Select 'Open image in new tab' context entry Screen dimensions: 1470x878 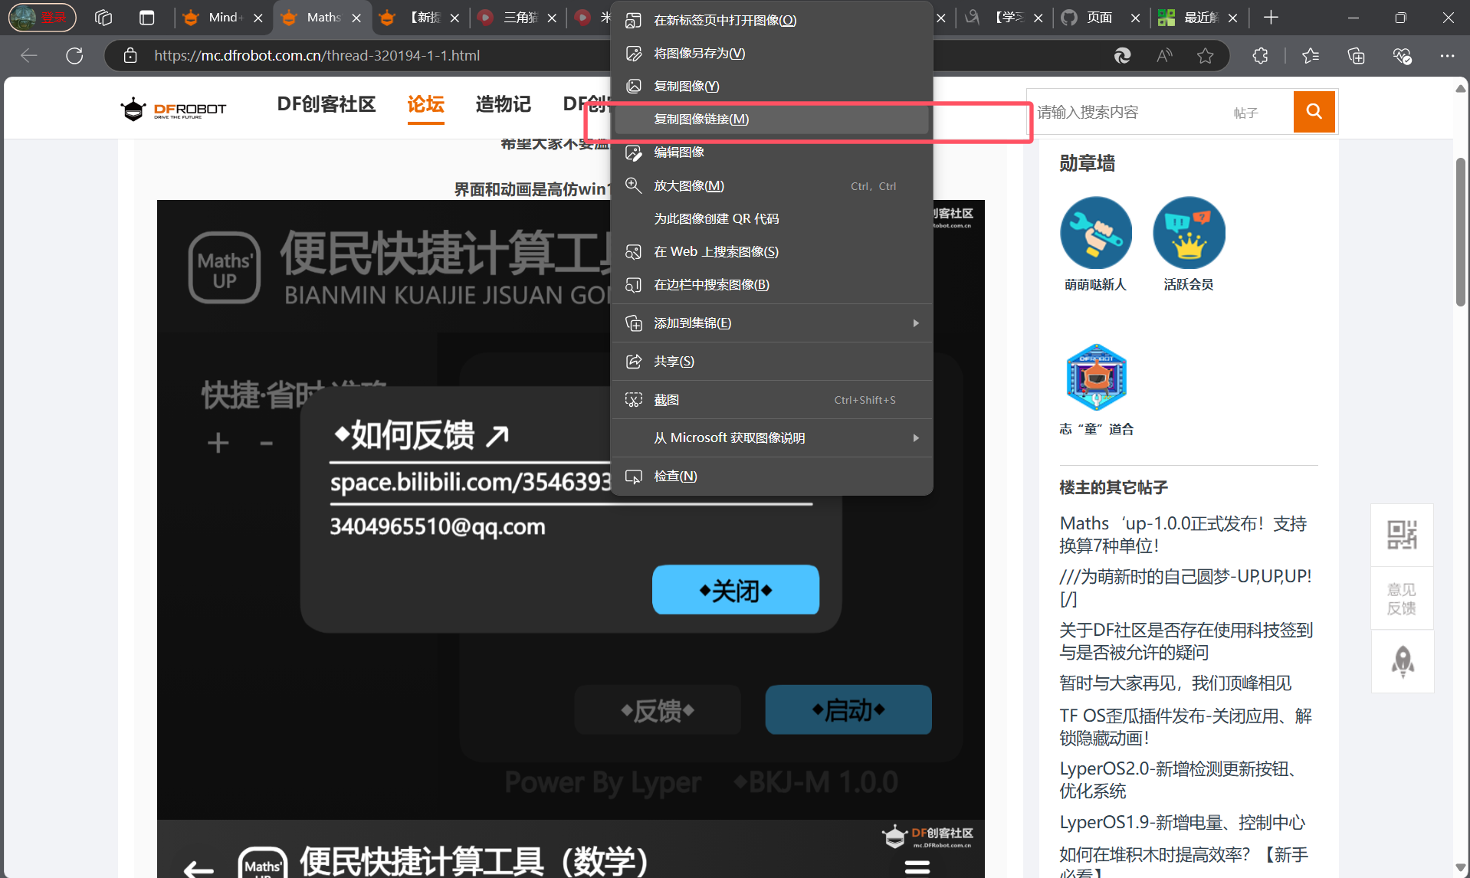coord(772,21)
